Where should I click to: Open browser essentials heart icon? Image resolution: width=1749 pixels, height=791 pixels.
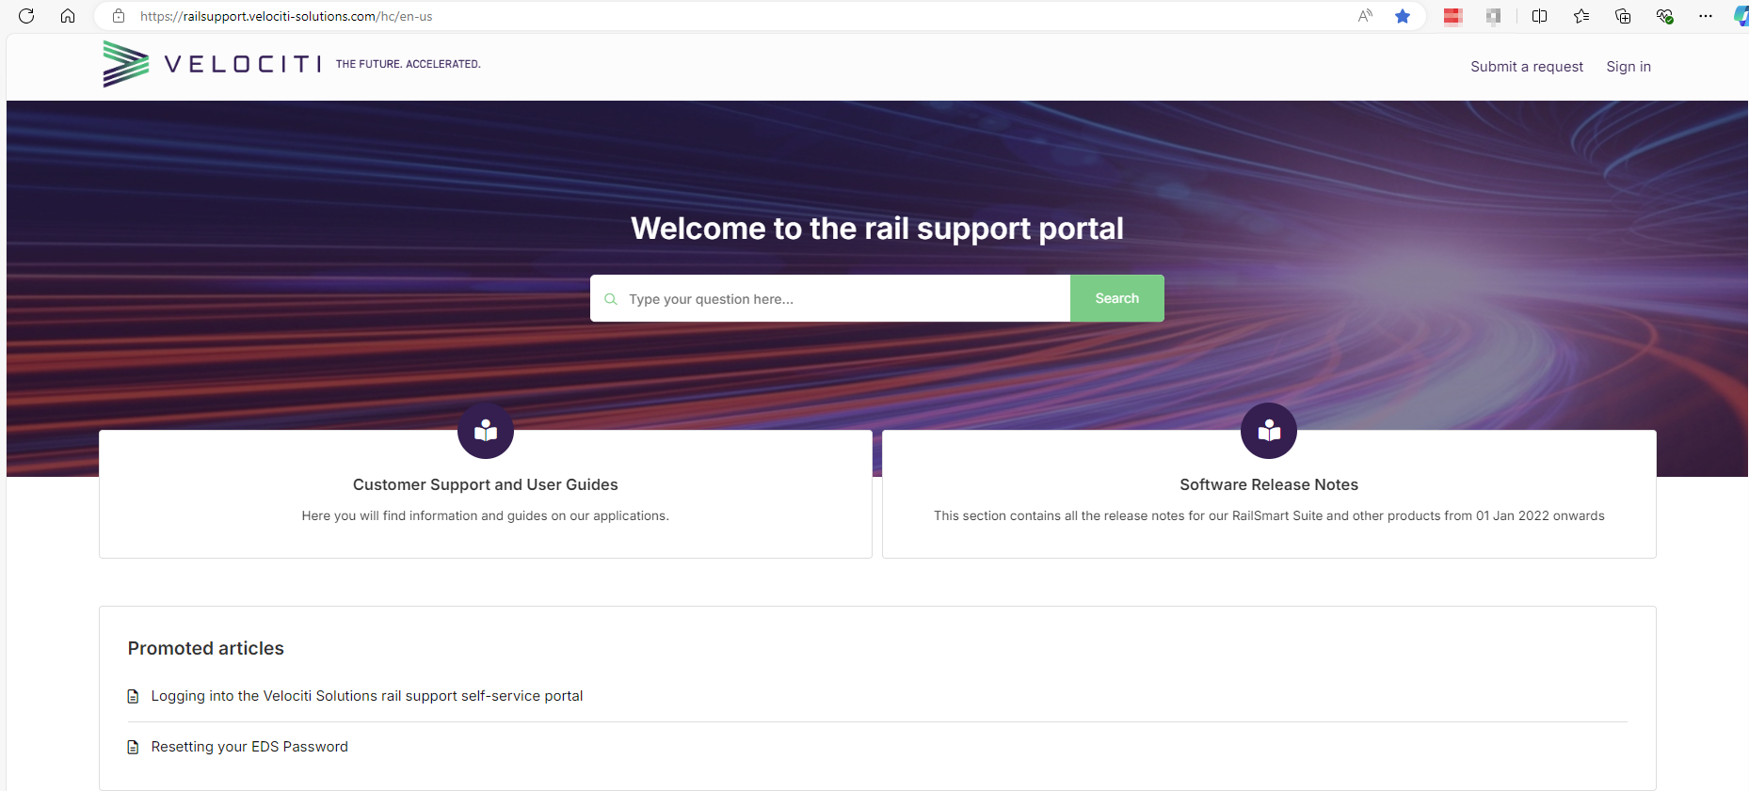[1664, 16]
